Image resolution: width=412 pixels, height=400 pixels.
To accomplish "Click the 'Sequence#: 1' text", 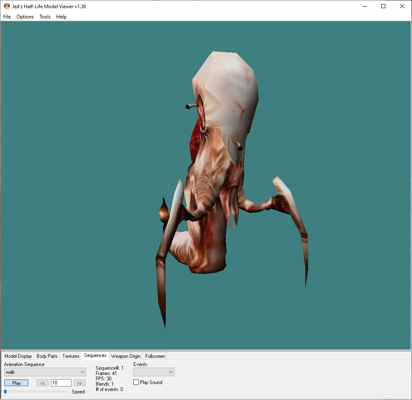I will tap(109, 368).
